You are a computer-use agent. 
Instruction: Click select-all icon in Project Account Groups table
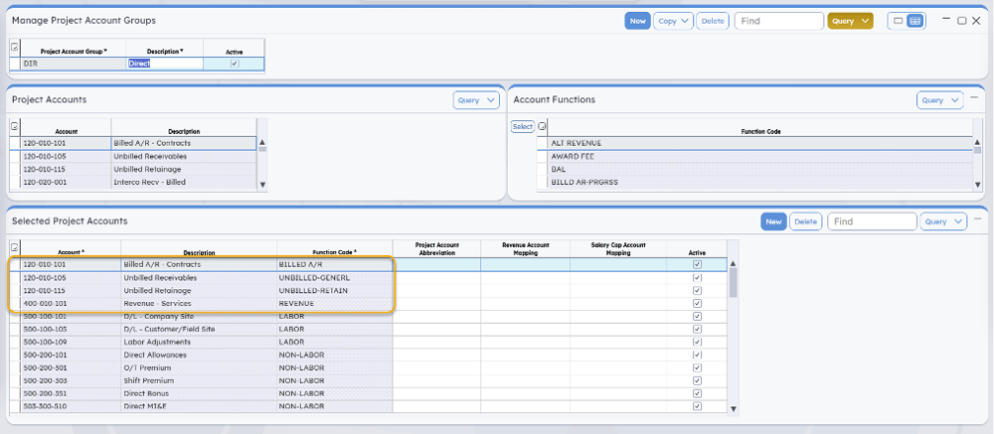[15, 47]
